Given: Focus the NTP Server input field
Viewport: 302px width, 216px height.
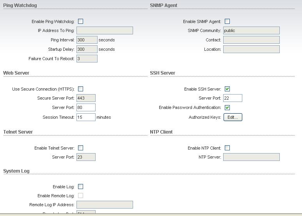Looking at the screenshot, I should (251, 157).
